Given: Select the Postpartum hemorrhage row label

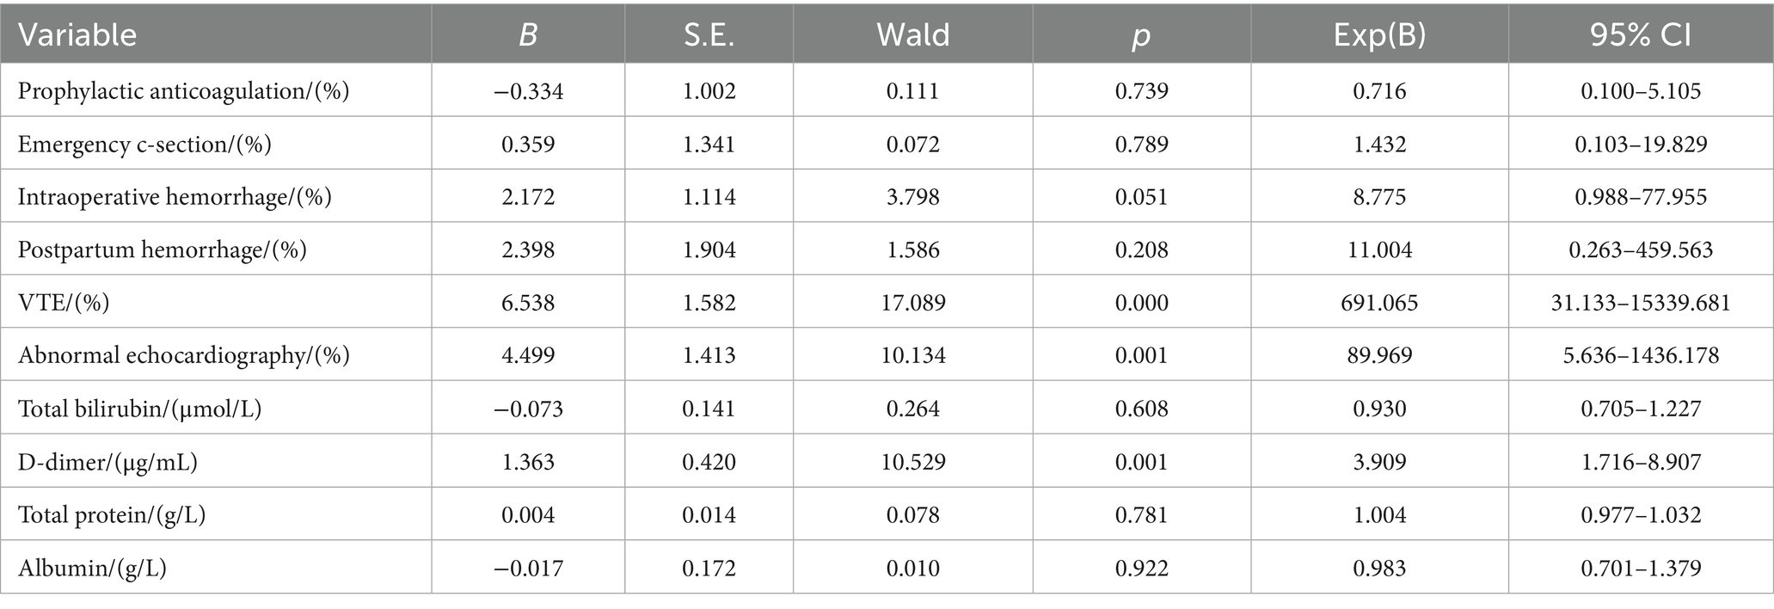Looking at the screenshot, I should click(162, 250).
